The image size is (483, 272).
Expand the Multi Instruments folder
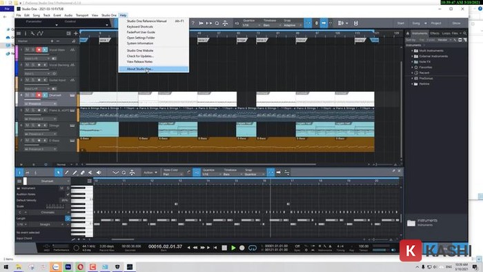point(413,50)
